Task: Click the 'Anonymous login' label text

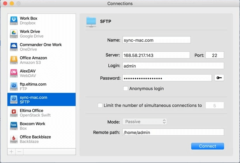Action: click(146, 88)
